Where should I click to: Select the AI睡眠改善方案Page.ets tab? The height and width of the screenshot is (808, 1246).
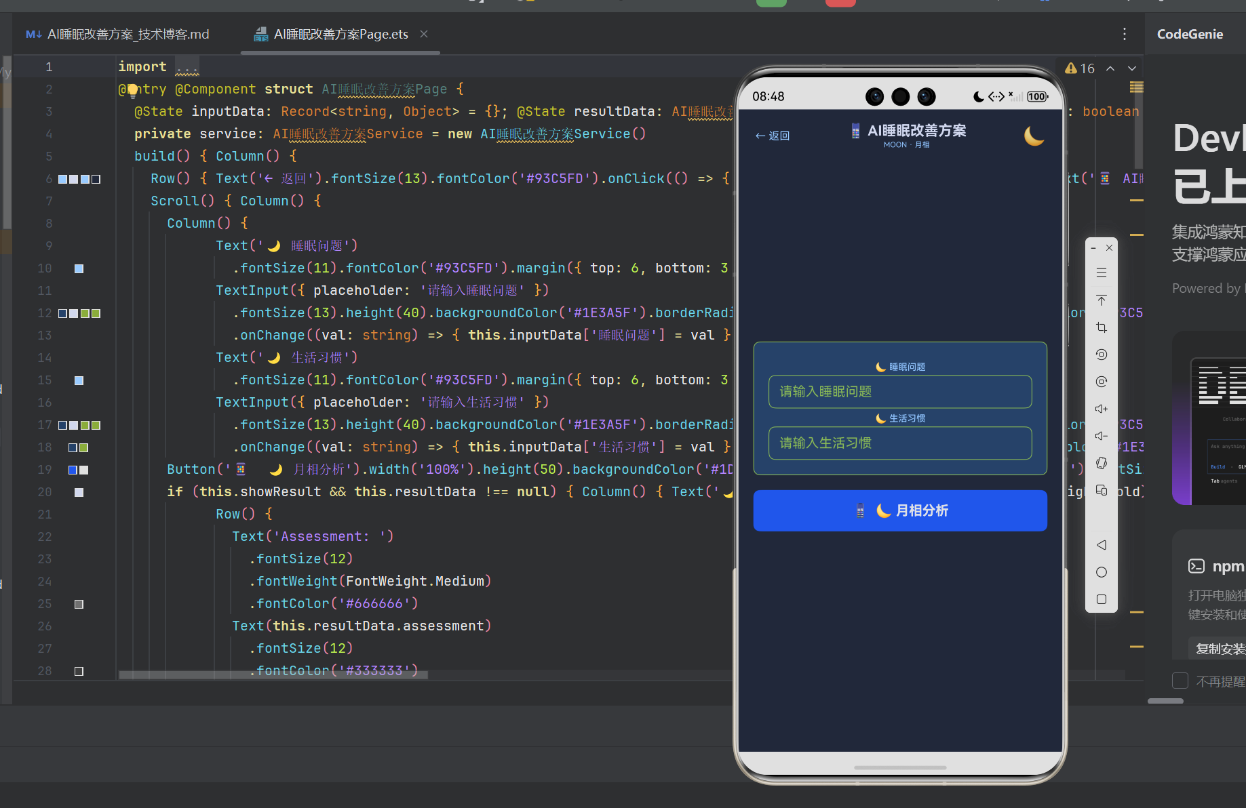click(340, 34)
